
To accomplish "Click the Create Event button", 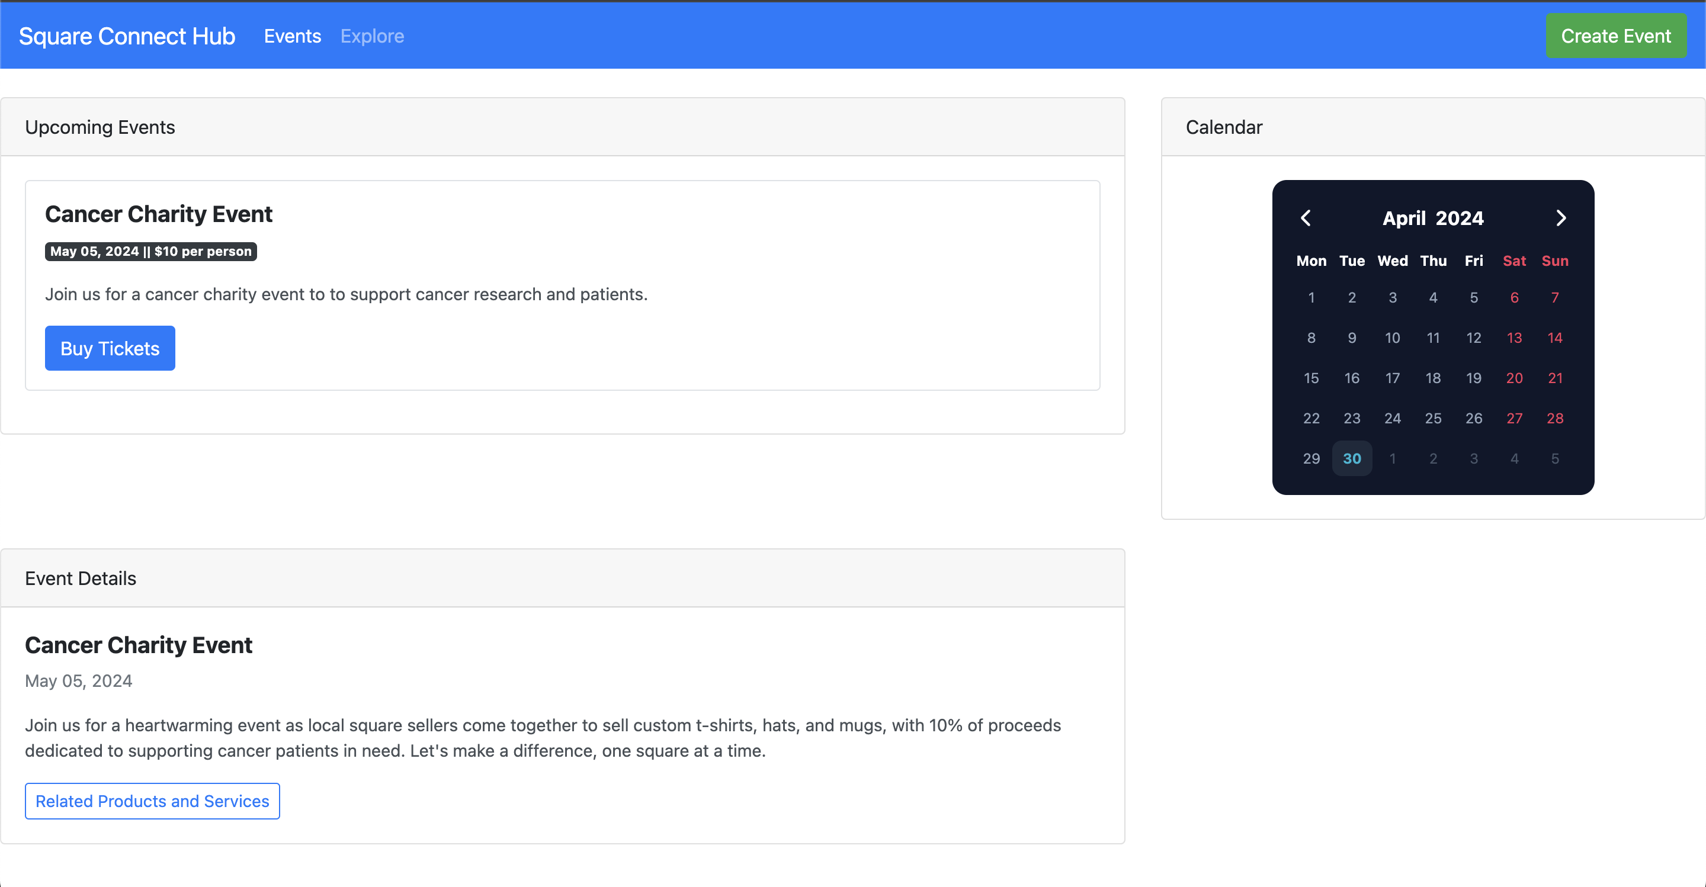I will (x=1615, y=36).
